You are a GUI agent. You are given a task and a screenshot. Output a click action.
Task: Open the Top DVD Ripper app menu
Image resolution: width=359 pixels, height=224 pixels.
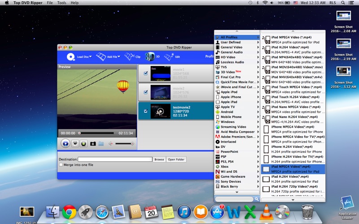(x=28, y=3)
